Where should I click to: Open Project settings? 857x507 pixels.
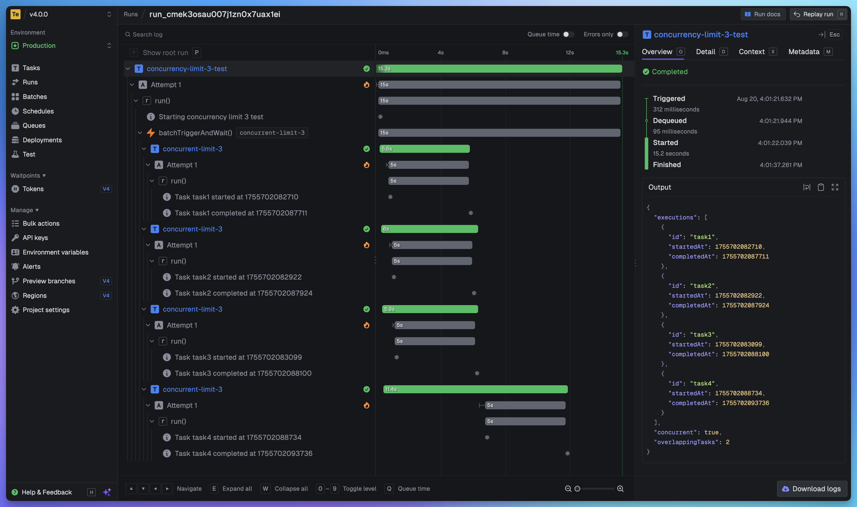(46, 310)
